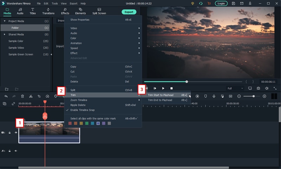
Task: Open the Titles tab
Action: [x=33, y=11]
